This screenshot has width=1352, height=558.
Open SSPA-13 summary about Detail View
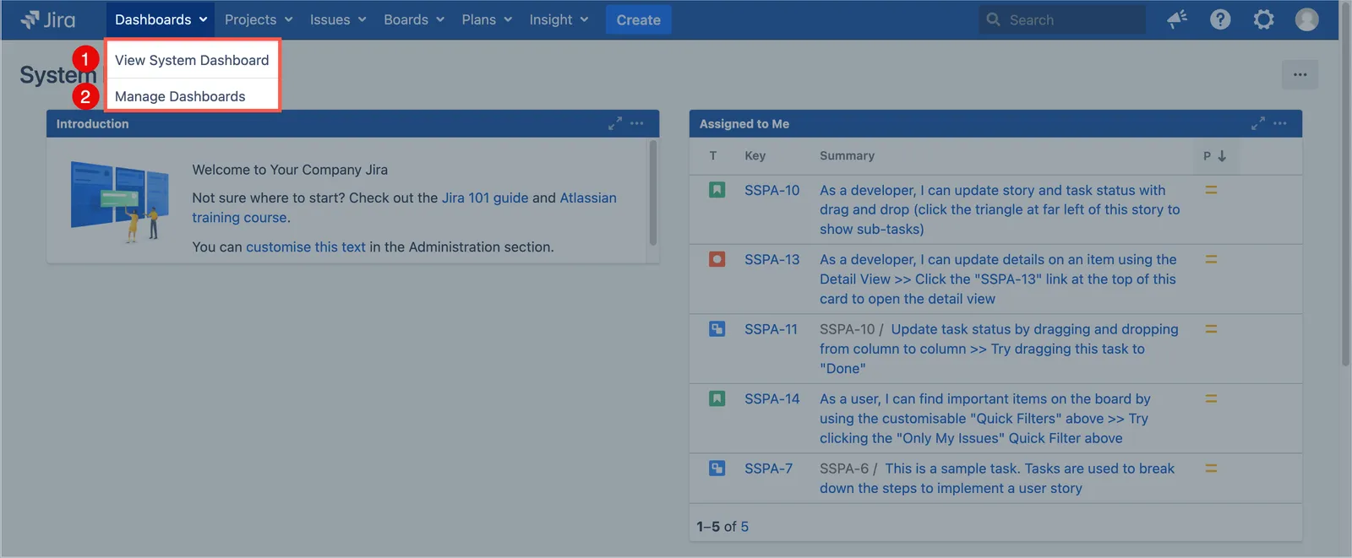pos(998,279)
